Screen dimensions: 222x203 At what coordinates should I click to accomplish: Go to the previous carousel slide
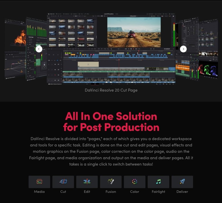pyautogui.click(x=39, y=49)
